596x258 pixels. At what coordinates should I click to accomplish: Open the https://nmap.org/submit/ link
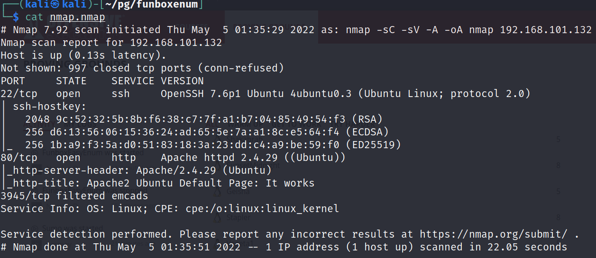pos(494,234)
